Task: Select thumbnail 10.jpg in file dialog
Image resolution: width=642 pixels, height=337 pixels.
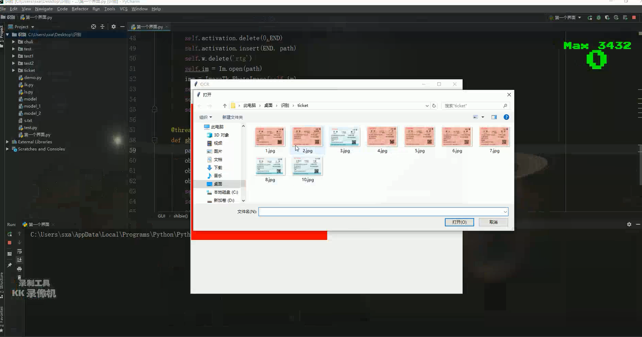Action: click(308, 169)
